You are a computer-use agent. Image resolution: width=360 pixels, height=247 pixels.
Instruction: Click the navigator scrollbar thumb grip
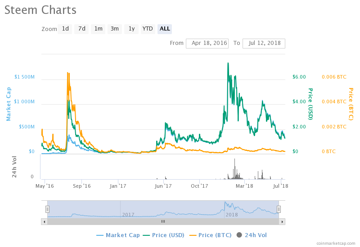[163, 221]
